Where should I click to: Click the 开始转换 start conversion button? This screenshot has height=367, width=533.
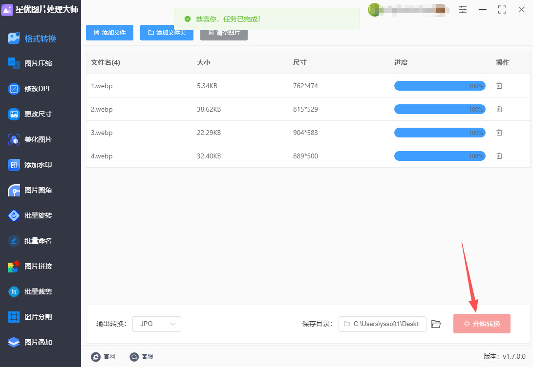pos(482,324)
